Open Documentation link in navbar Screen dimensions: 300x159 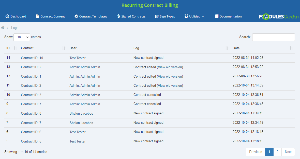[x=228, y=16]
